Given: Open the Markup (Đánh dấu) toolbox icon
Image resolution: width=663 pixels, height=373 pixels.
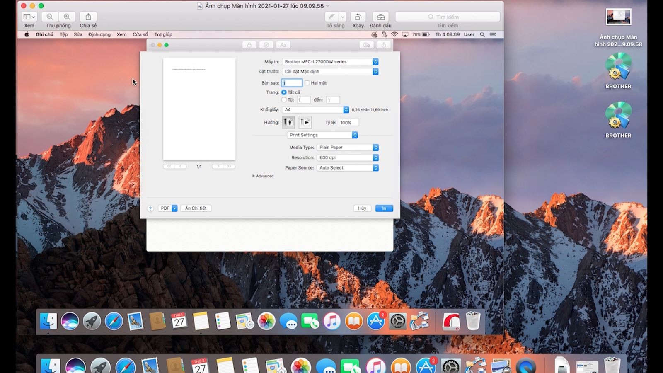Looking at the screenshot, I should 380,17.
